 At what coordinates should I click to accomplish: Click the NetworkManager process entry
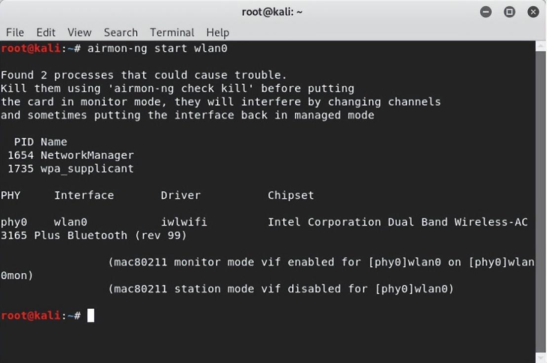pyautogui.click(x=87, y=155)
